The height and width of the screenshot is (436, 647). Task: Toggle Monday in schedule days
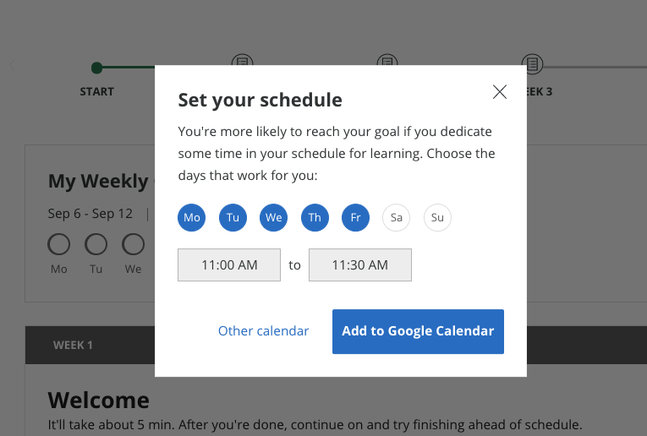point(191,218)
